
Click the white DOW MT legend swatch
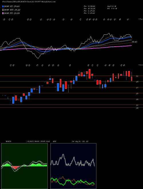[3, 10]
